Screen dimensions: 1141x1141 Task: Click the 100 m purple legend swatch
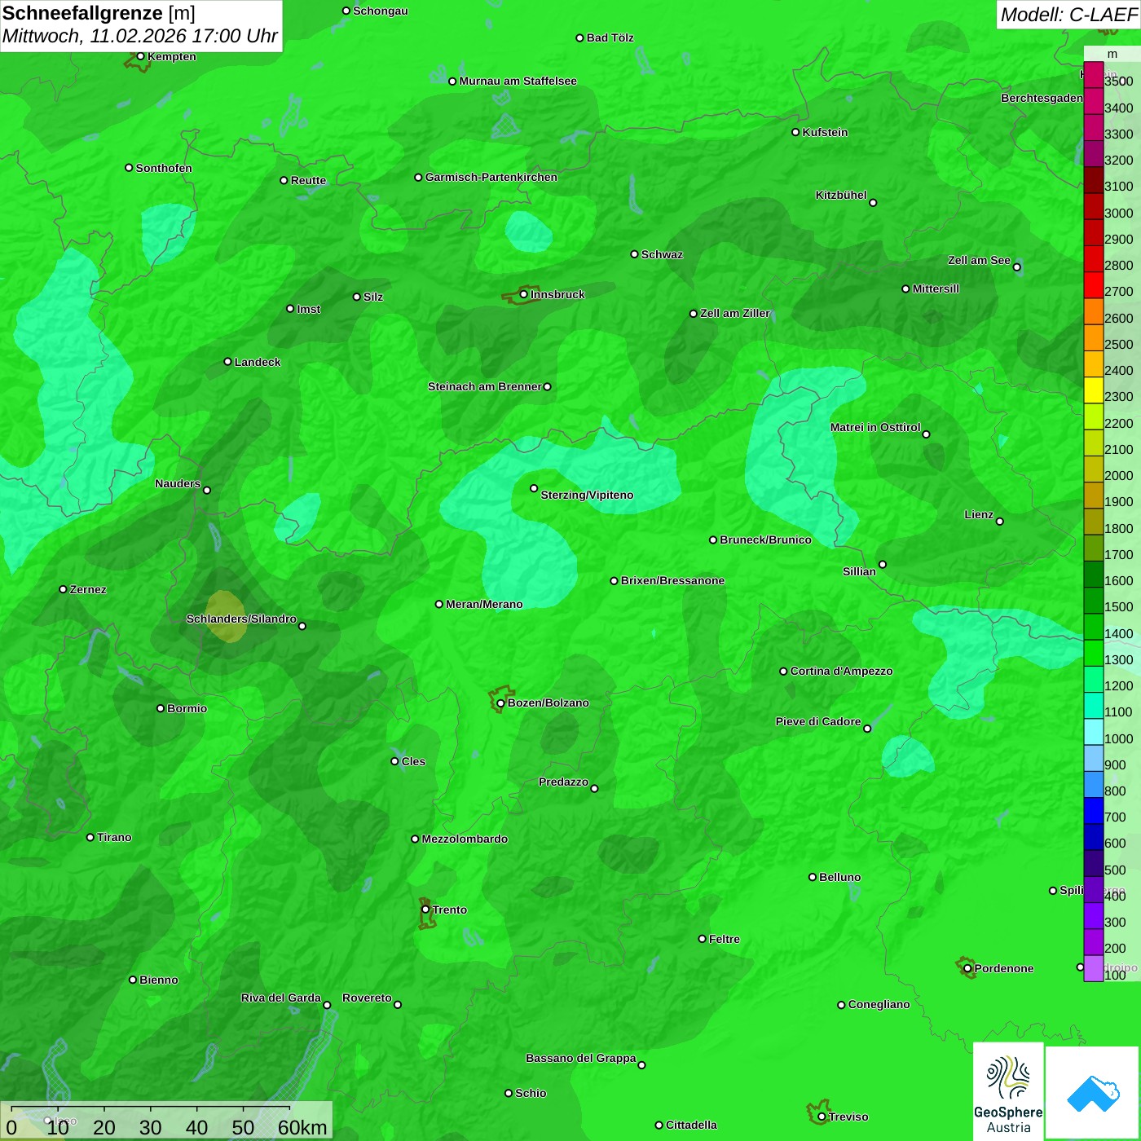coord(1093,968)
